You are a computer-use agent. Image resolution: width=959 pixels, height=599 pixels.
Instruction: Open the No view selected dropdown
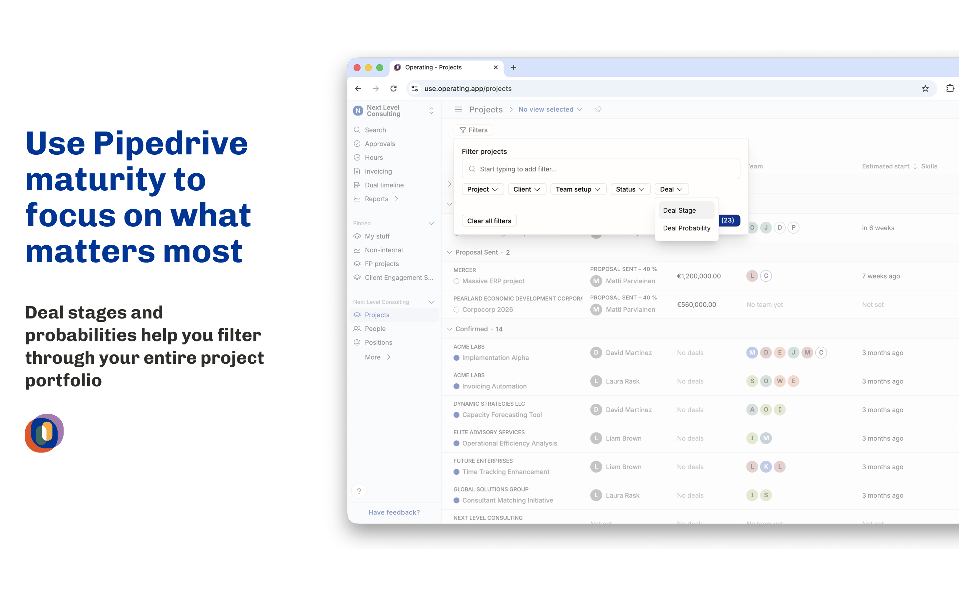tap(550, 109)
